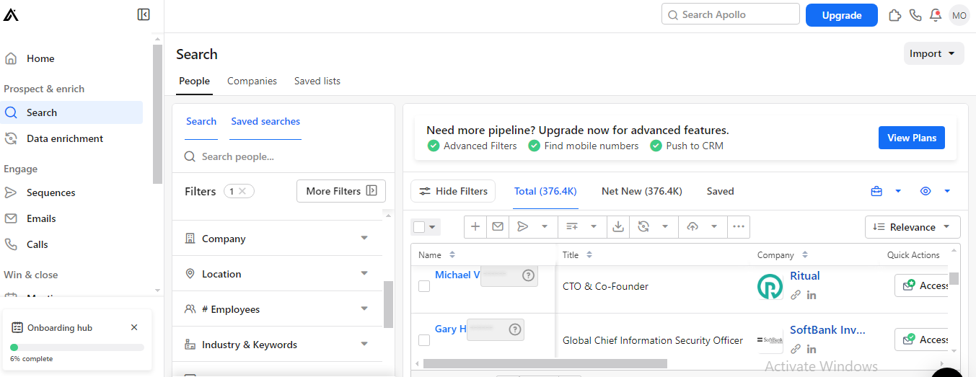Screen dimensions: 976x377
Task: Click the Hide Filters button
Action: [453, 191]
